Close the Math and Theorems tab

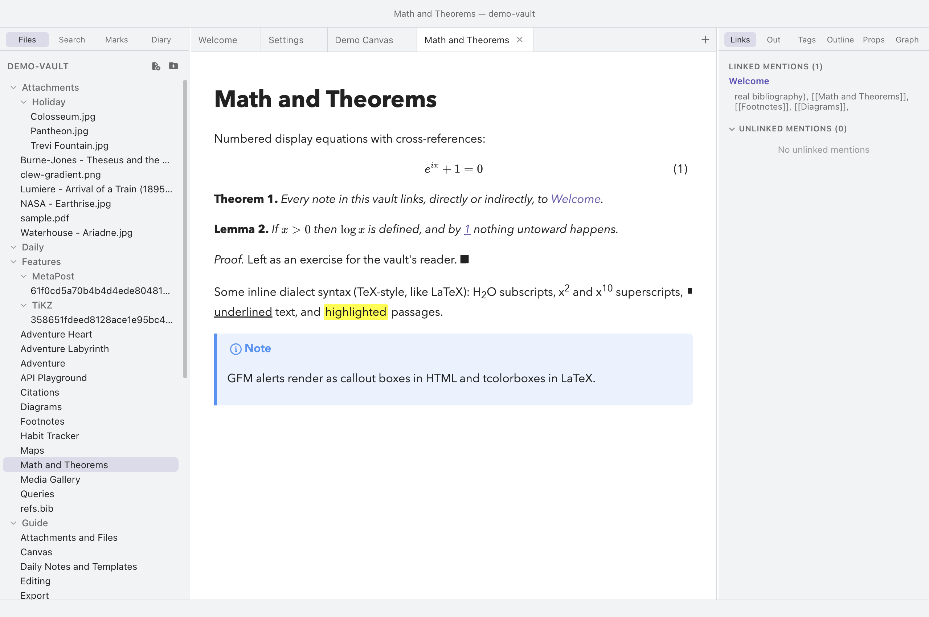pos(519,40)
